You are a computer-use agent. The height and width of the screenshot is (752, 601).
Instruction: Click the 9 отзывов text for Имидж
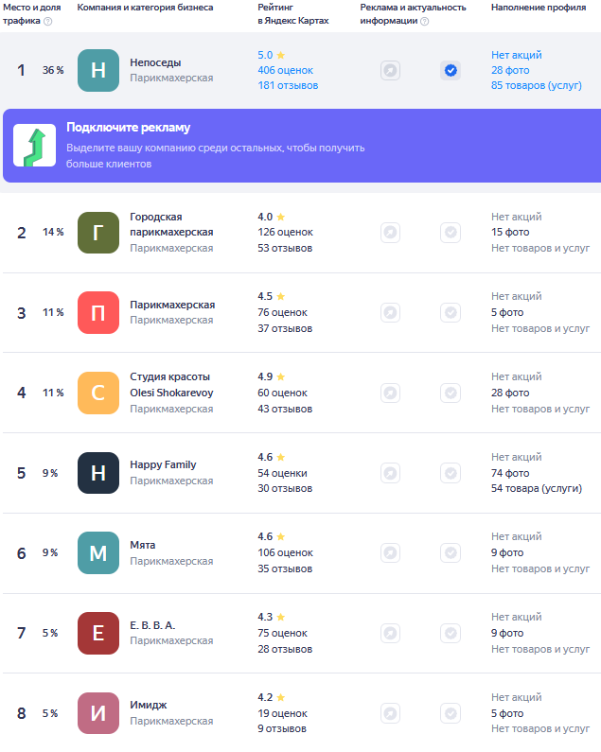pyautogui.click(x=282, y=728)
